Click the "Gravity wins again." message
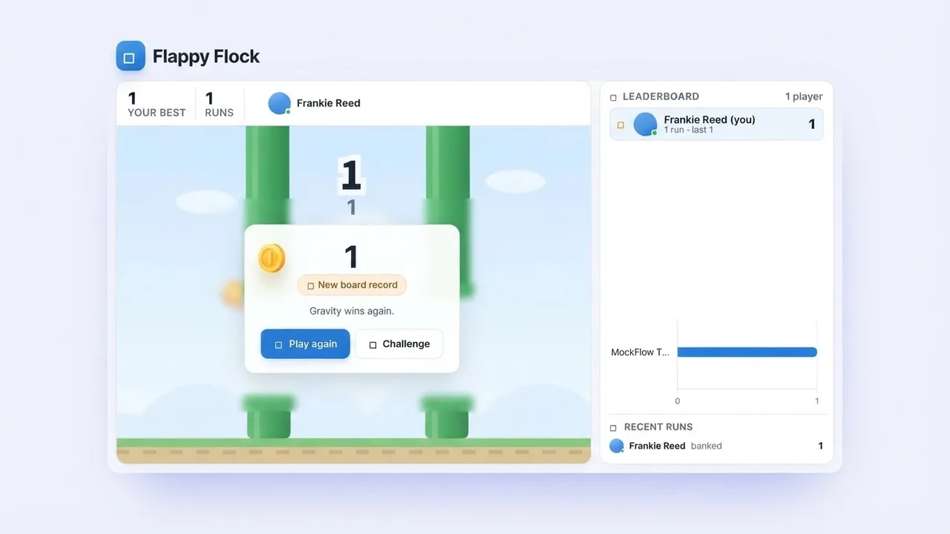This screenshot has width=950, height=534. 352,311
